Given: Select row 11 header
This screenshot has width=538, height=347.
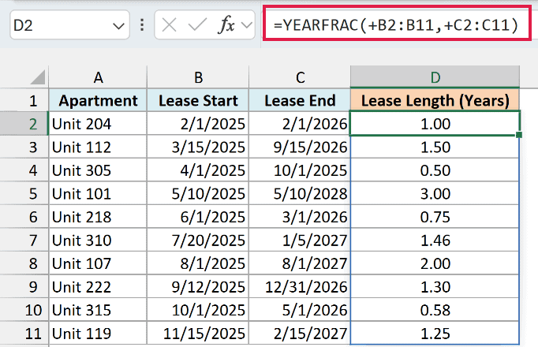Looking at the screenshot, I should pos(24,333).
